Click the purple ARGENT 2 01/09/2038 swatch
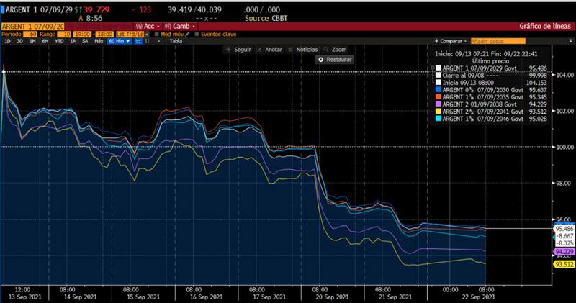Screen dimensions: 576x303 tap(436, 103)
